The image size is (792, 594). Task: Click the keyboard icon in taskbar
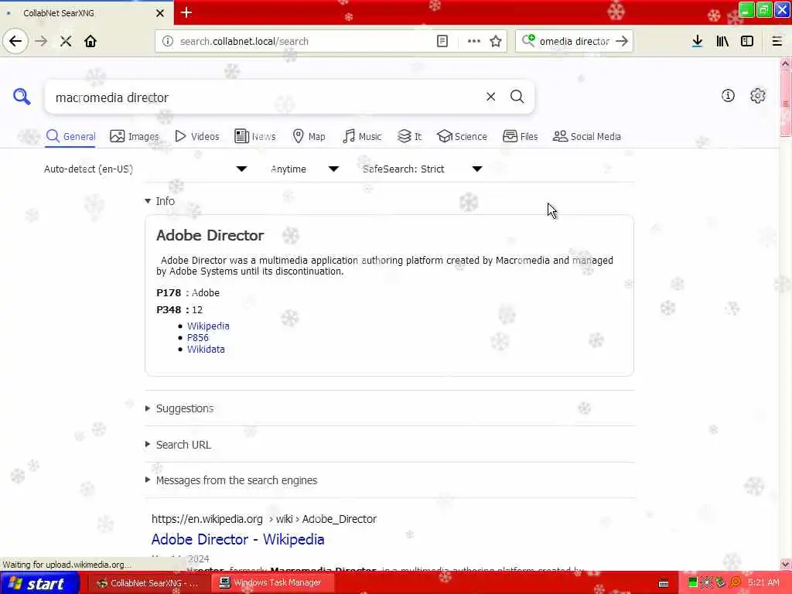[664, 583]
